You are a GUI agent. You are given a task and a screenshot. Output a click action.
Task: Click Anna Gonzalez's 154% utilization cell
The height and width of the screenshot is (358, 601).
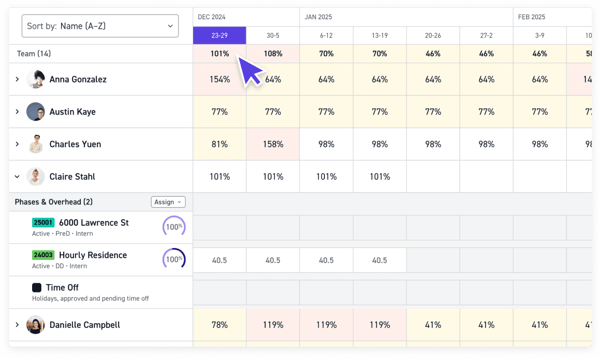(219, 79)
